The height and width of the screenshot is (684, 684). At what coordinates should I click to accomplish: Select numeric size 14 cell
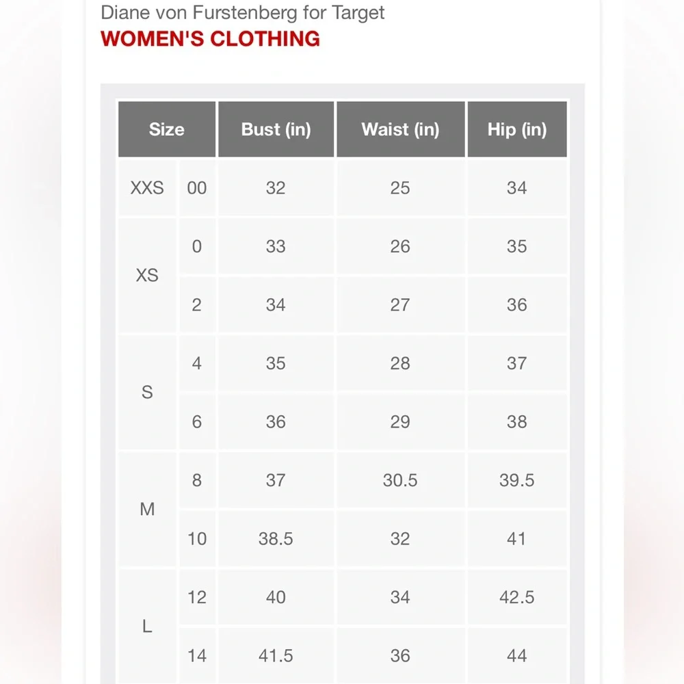(197, 656)
